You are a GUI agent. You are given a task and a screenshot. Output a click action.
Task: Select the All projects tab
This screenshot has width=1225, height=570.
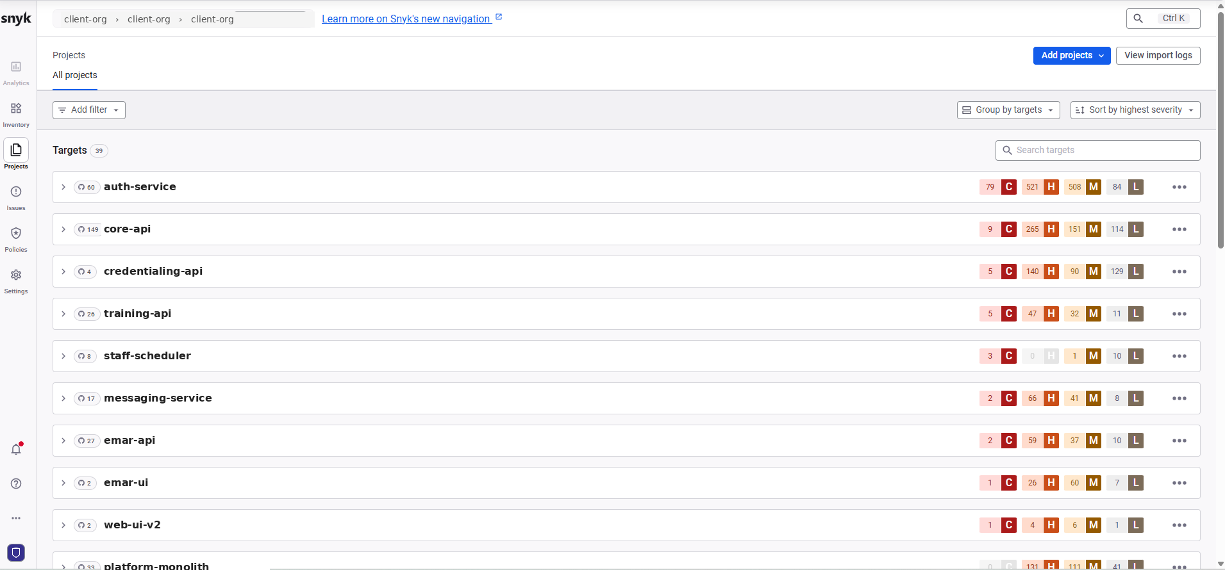click(x=75, y=75)
